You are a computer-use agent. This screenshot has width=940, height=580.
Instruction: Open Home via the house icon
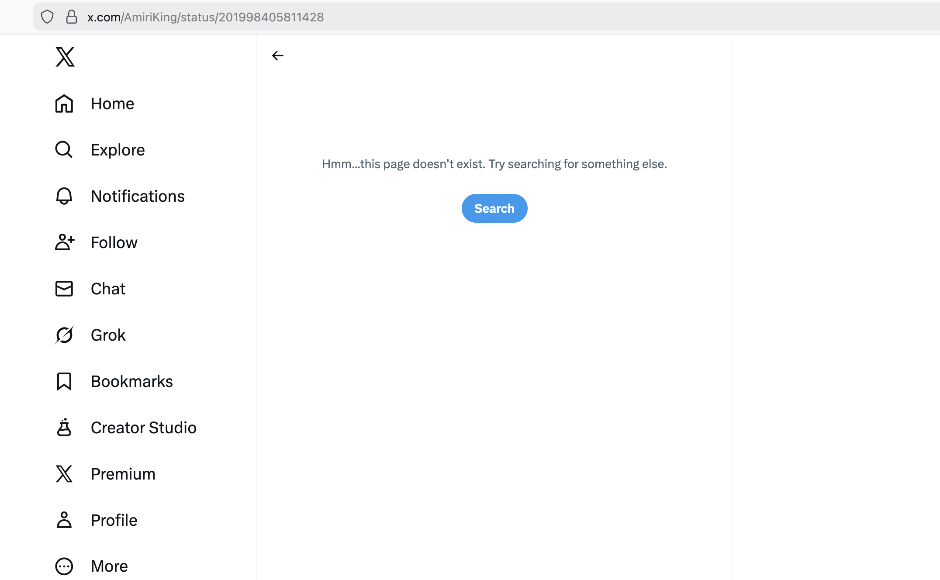(x=64, y=104)
